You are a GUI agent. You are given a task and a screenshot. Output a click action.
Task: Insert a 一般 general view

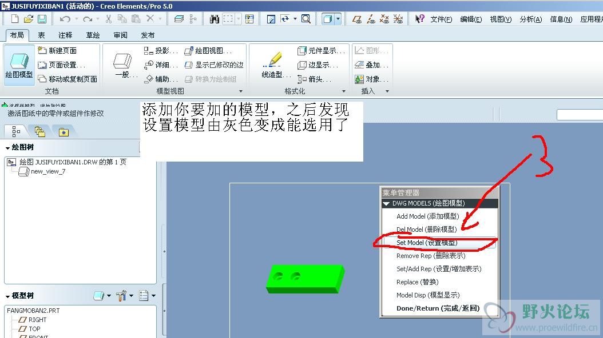point(124,65)
